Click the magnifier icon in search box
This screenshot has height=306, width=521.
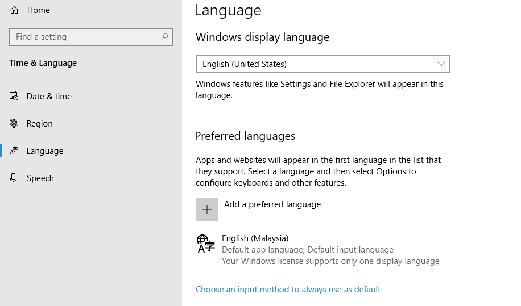click(x=164, y=37)
